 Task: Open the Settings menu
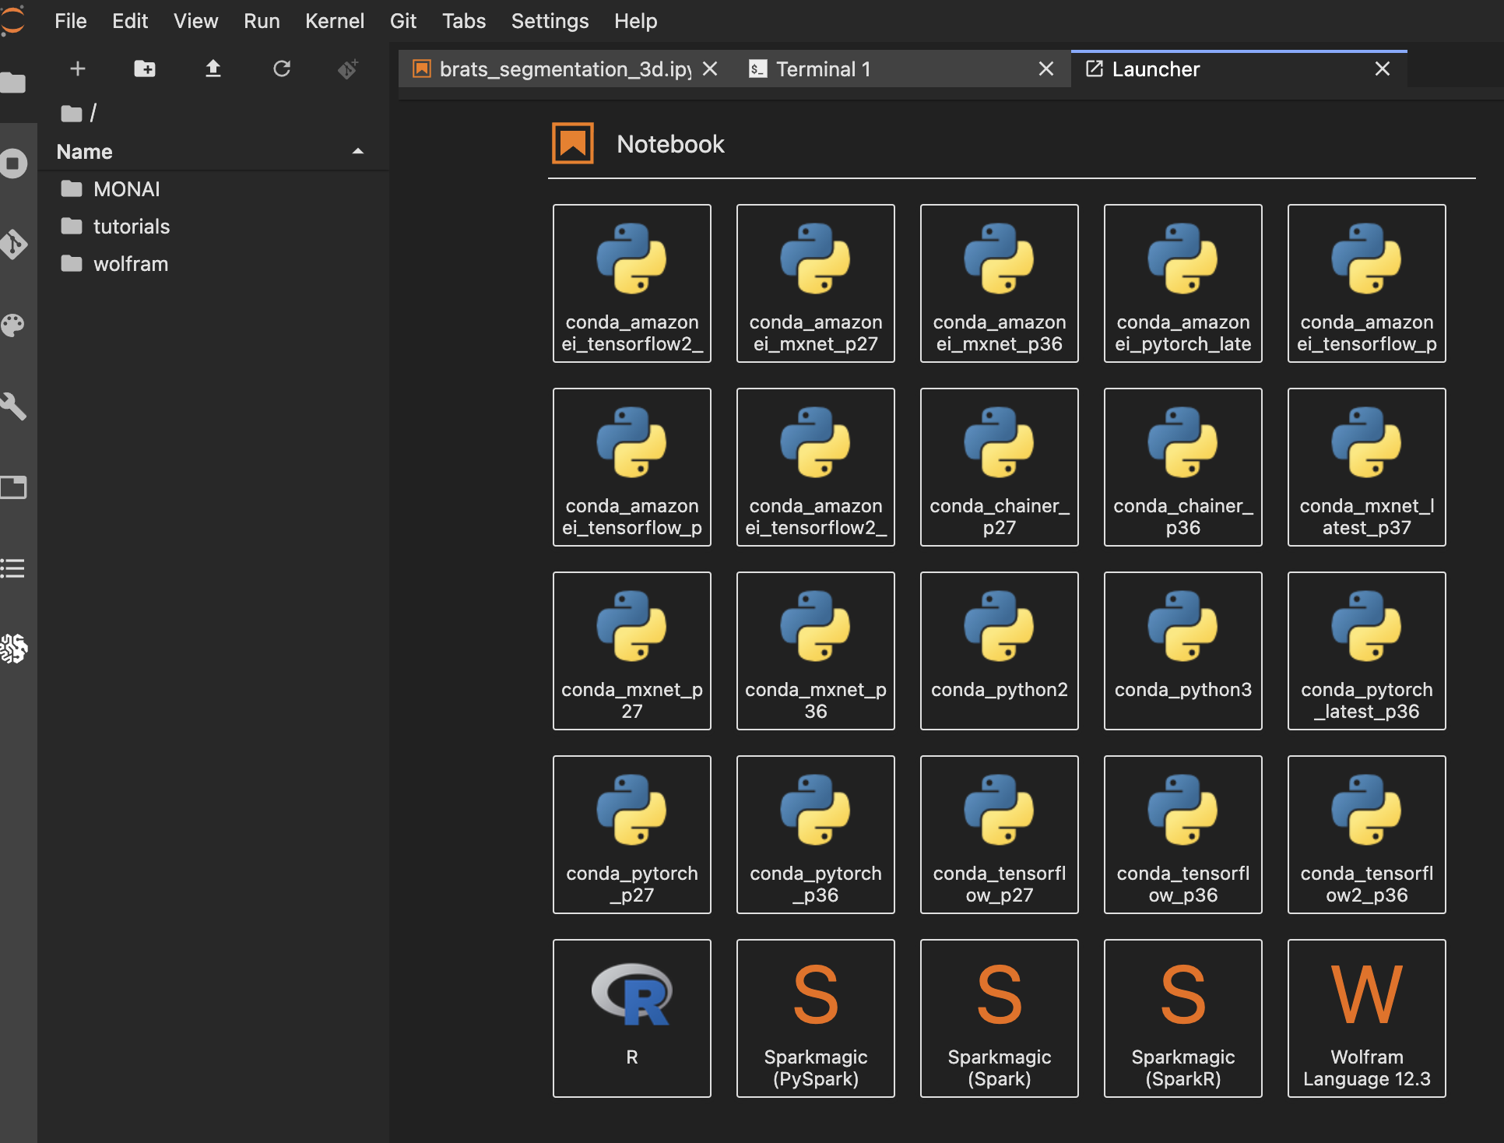[550, 21]
